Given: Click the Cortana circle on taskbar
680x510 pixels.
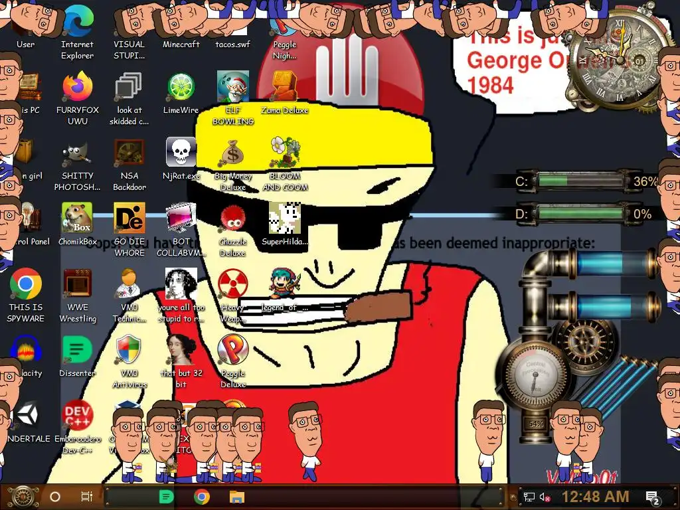Looking at the screenshot, I should click(x=54, y=497).
